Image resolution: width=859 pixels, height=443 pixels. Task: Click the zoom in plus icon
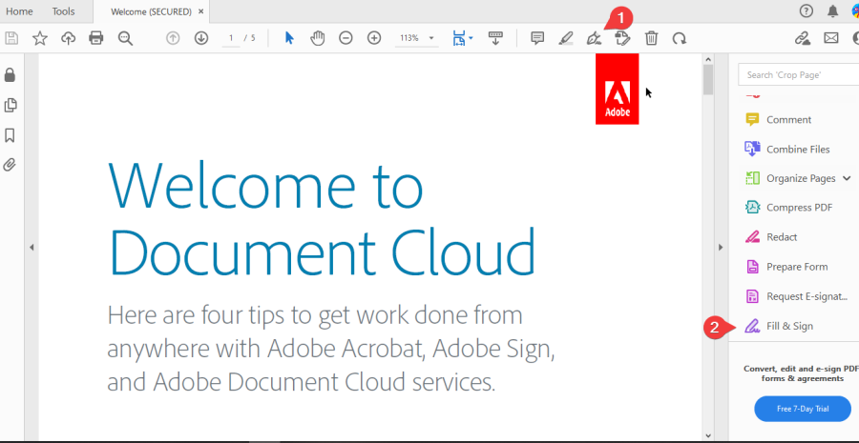[374, 38]
